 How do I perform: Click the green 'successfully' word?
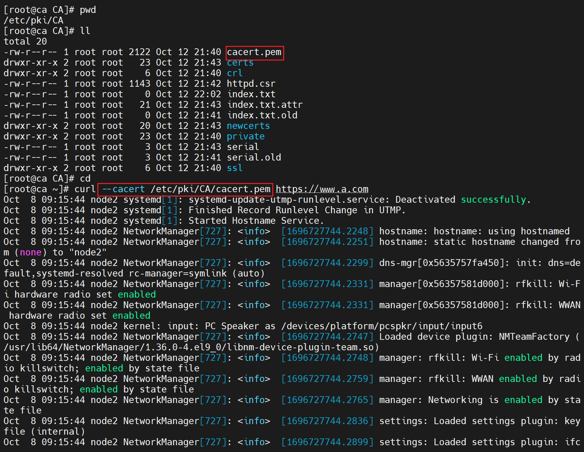pyautogui.click(x=493, y=200)
